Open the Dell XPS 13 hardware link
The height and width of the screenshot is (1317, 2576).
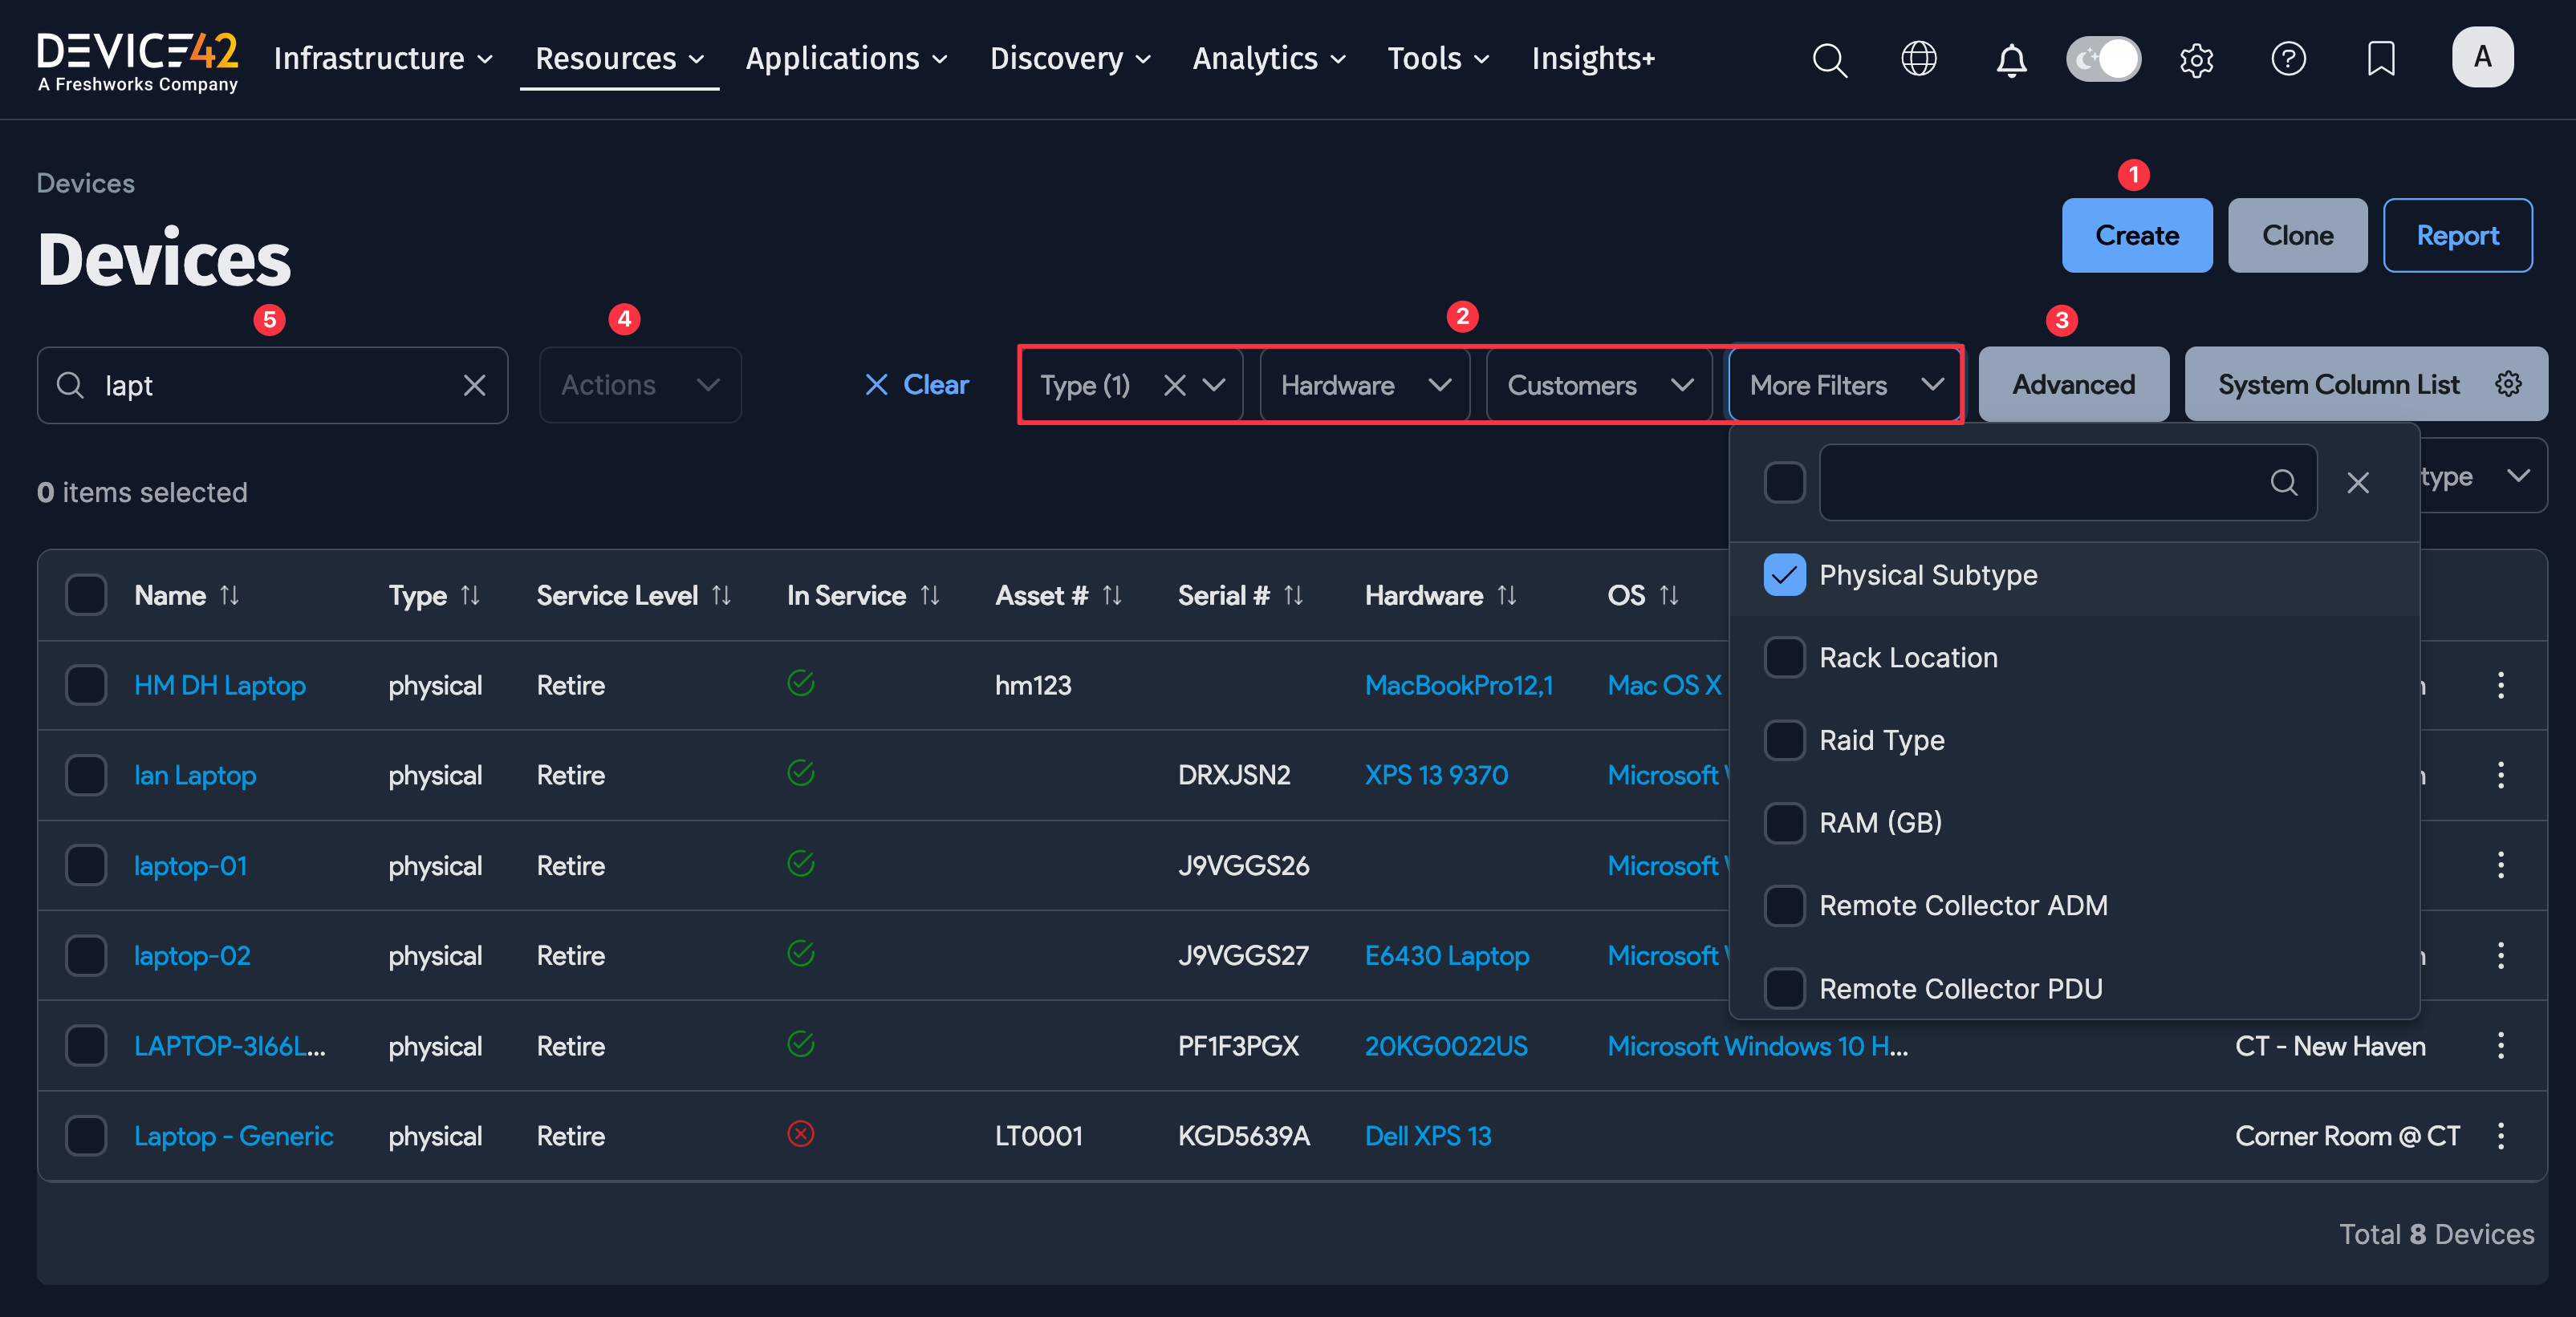(1428, 1137)
